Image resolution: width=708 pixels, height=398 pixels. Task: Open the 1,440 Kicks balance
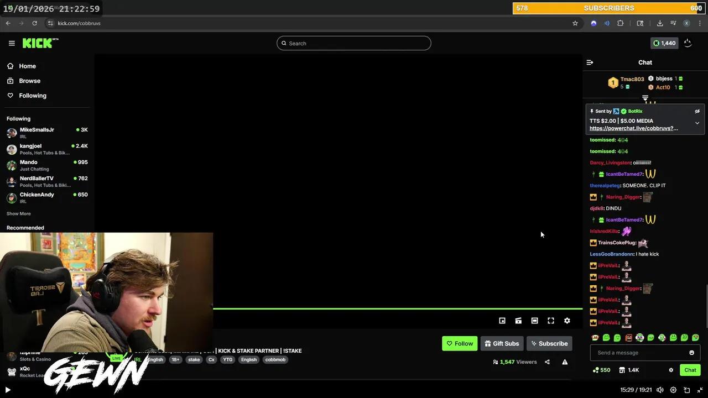pos(664,43)
